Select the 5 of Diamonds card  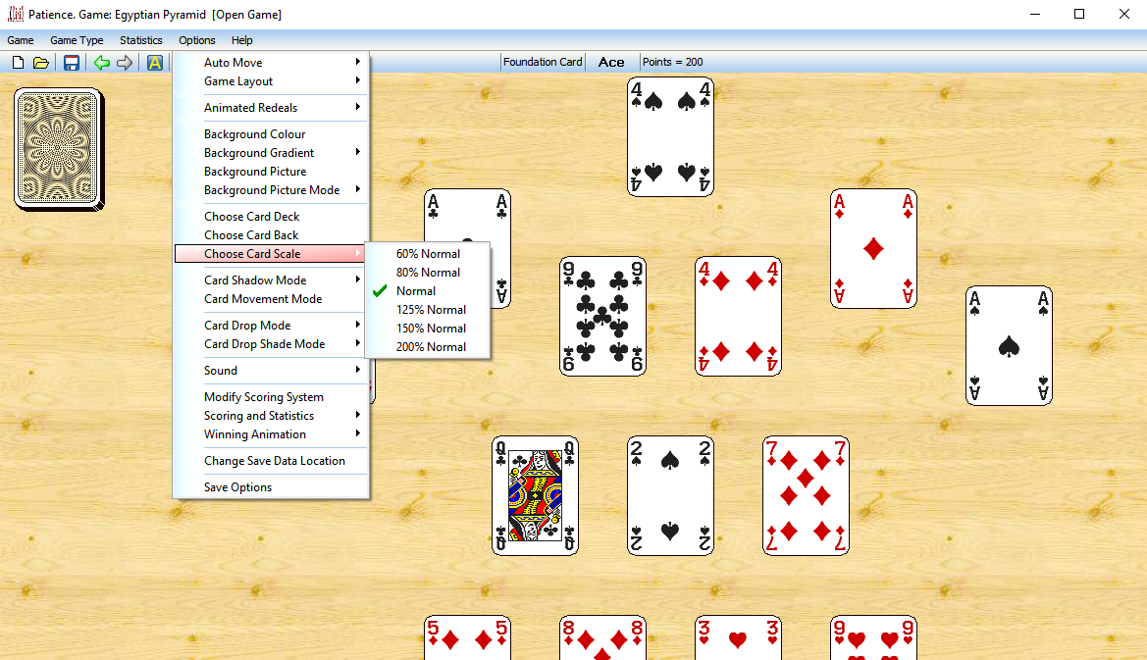467,638
